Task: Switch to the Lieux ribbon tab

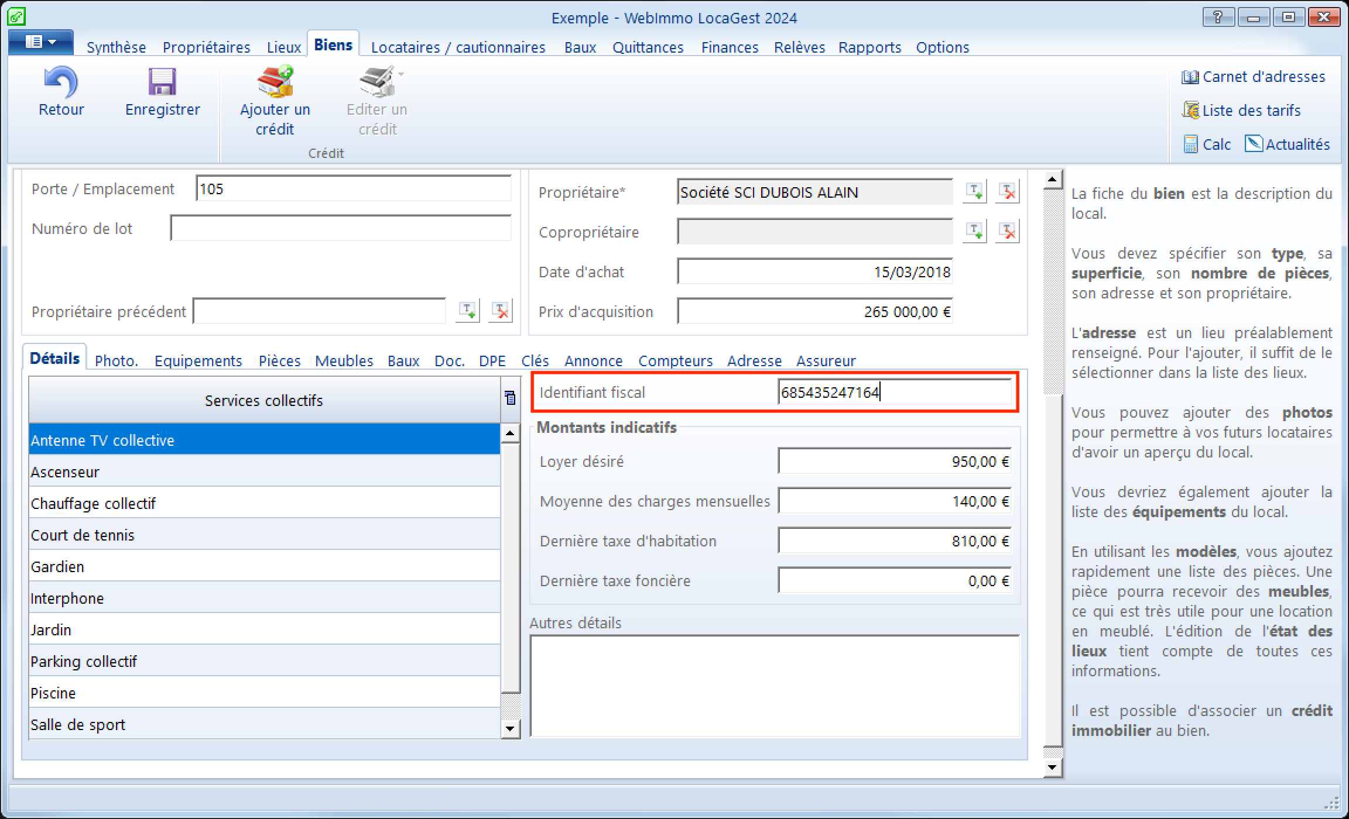Action: click(x=283, y=47)
